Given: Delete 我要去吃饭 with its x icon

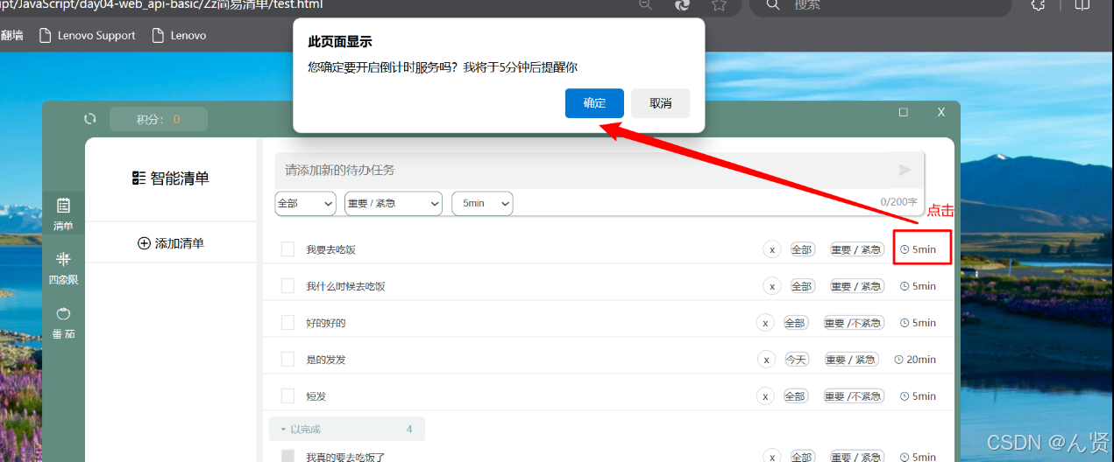Looking at the screenshot, I should click(x=771, y=249).
